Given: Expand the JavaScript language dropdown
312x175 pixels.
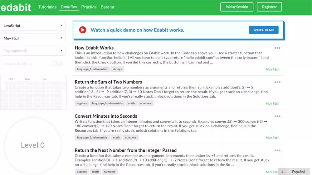Looking at the screenshot, I should coord(33,26).
